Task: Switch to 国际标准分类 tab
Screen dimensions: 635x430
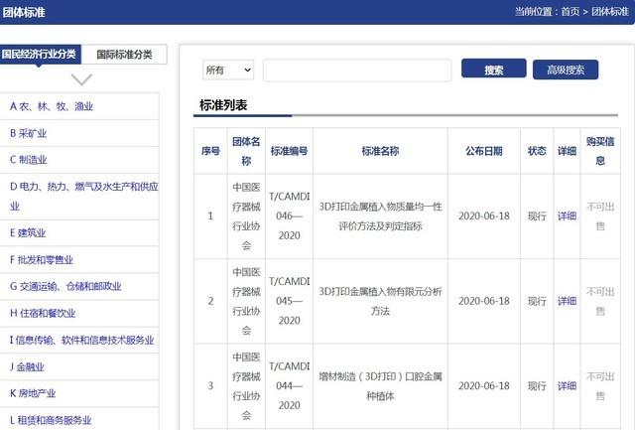Action: click(124, 55)
